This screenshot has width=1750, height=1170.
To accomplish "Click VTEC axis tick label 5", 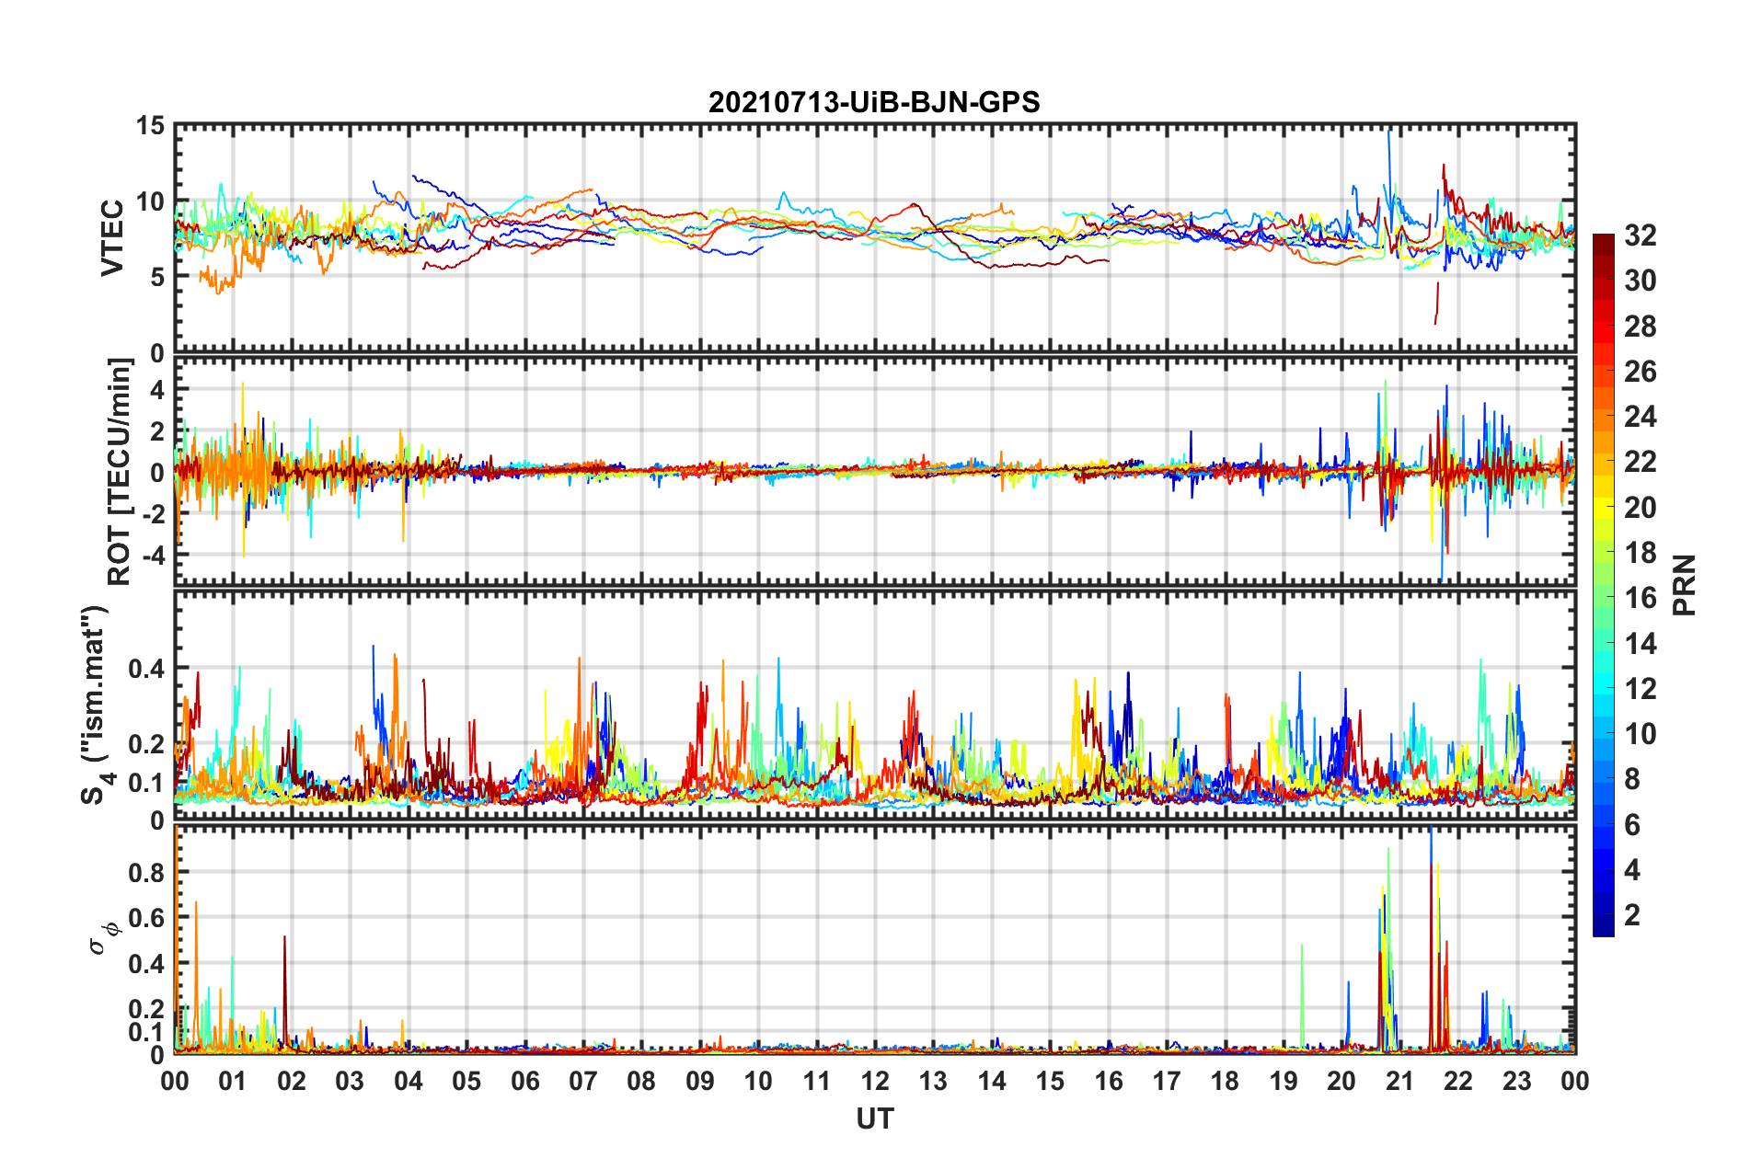I will coord(157,277).
